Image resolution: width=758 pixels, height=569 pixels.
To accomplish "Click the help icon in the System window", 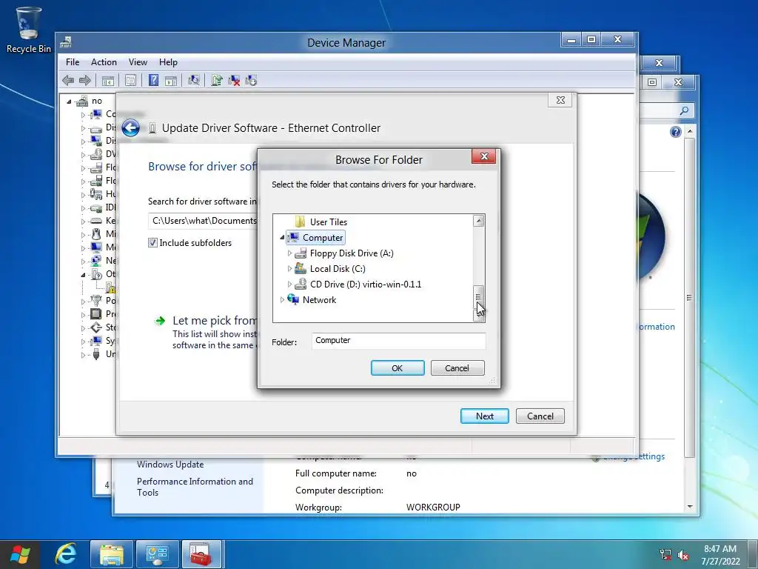I will (676, 132).
